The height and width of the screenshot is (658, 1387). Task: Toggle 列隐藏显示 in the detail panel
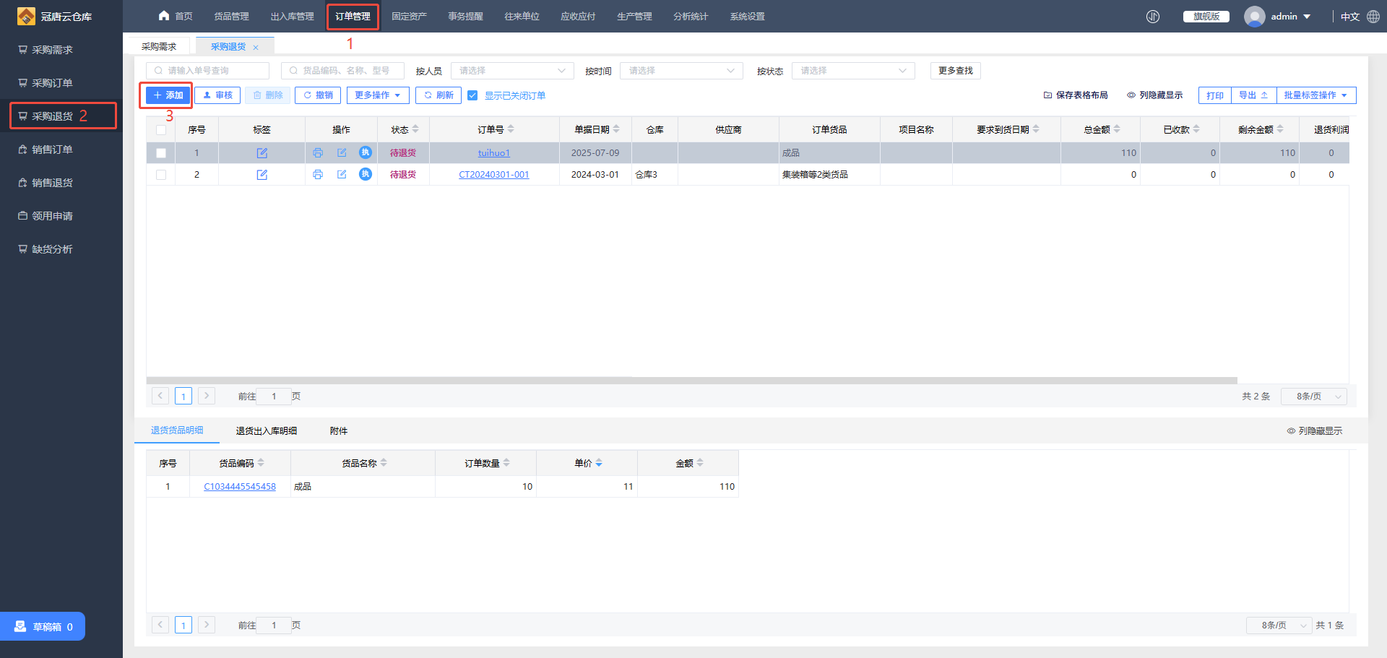(x=1314, y=431)
